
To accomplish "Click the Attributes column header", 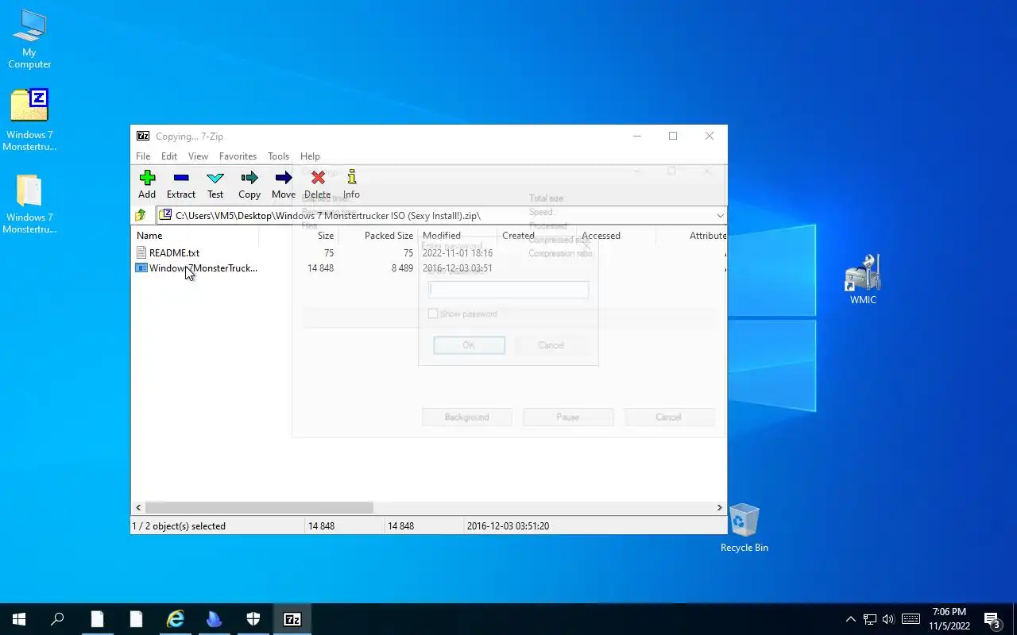I will pos(691,236).
